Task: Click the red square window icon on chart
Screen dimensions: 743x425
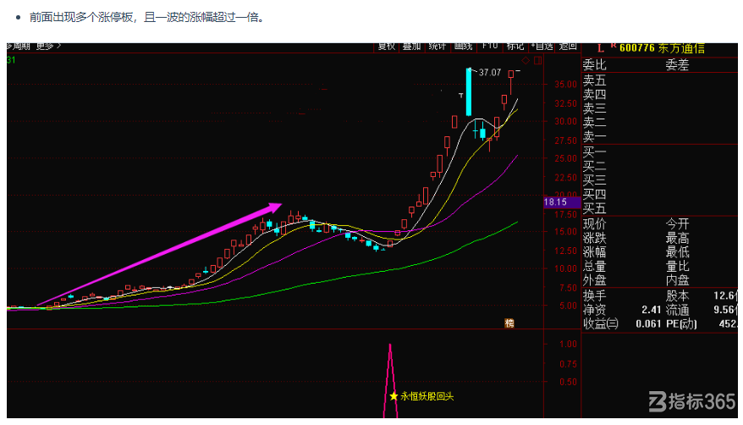Action: (537, 61)
